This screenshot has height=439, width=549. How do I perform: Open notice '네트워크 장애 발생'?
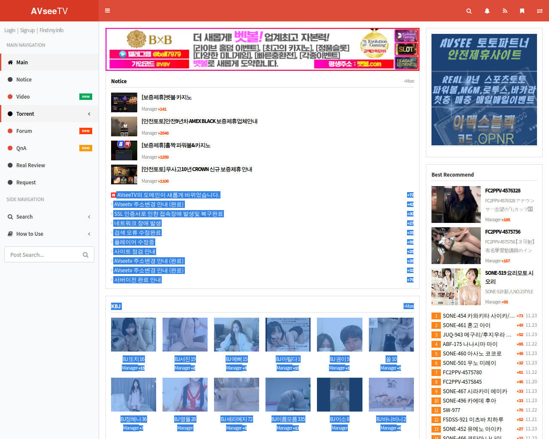[137, 223]
